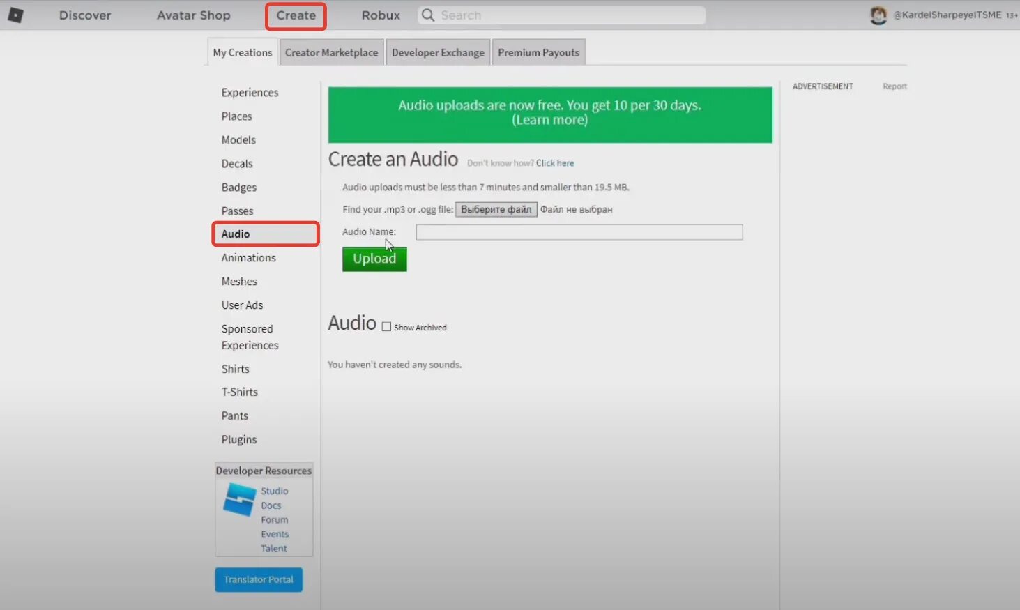Click the Roblox logo icon
Viewport: 1020px width, 610px height.
point(15,15)
